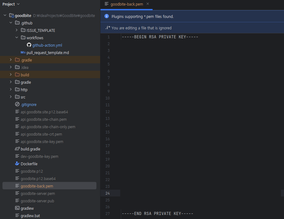The image size is (284, 219).
Task: Place cursor on BEGIN RSA PRIVATE KEY line
Action: [x=160, y=37]
